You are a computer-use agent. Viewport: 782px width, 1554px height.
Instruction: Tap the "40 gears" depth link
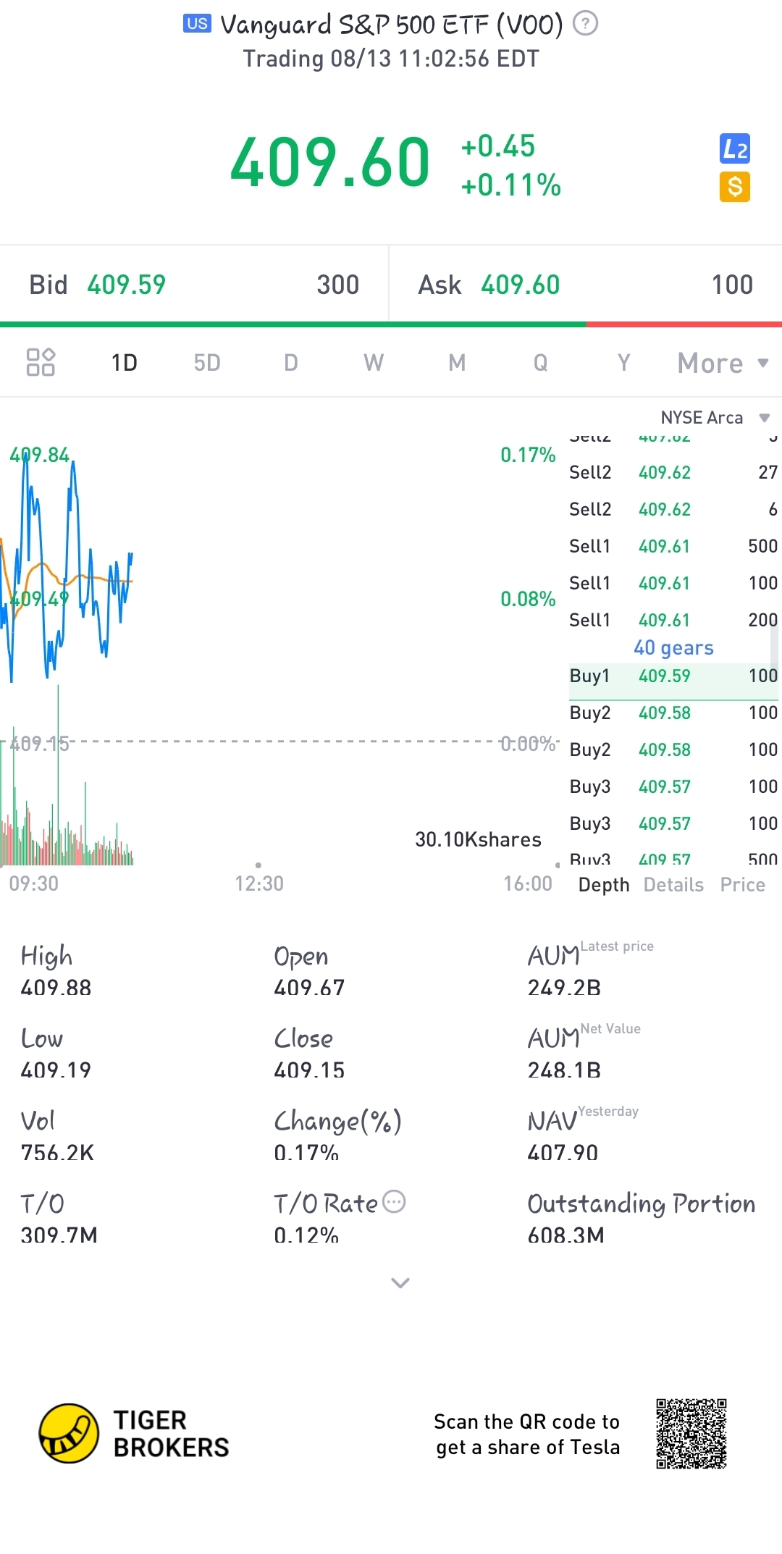click(674, 647)
